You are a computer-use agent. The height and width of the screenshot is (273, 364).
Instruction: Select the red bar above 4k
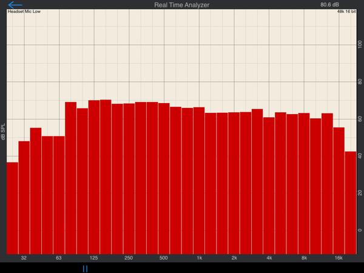coord(269,186)
